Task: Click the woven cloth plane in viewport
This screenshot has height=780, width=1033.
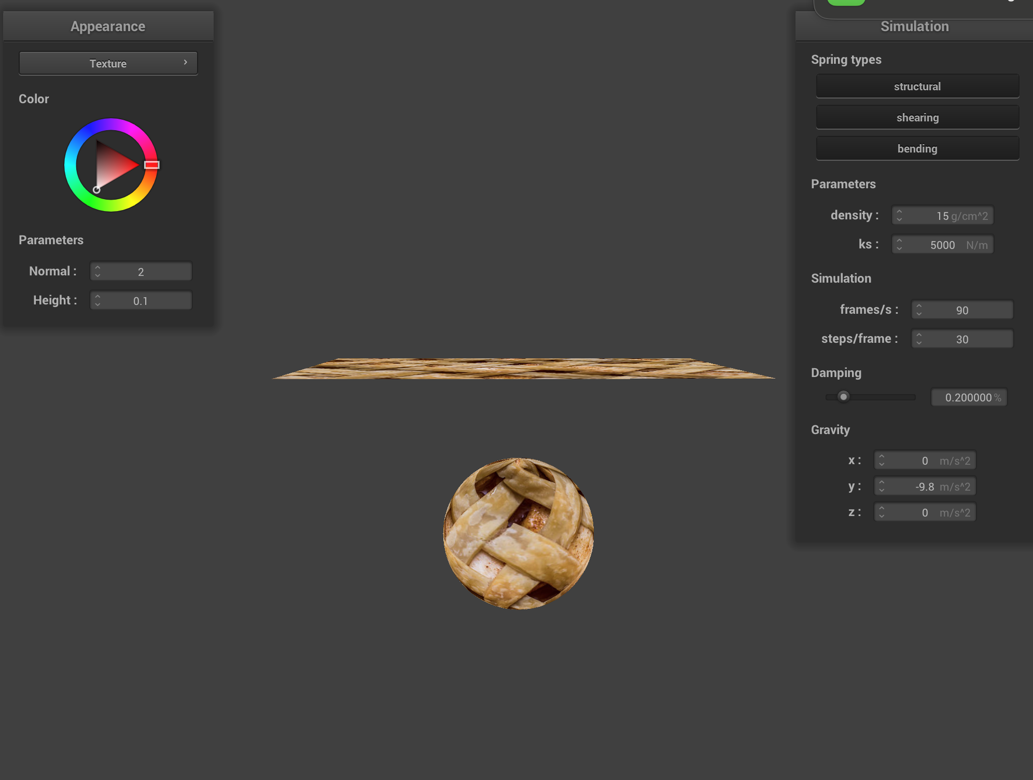Action: click(523, 368)
